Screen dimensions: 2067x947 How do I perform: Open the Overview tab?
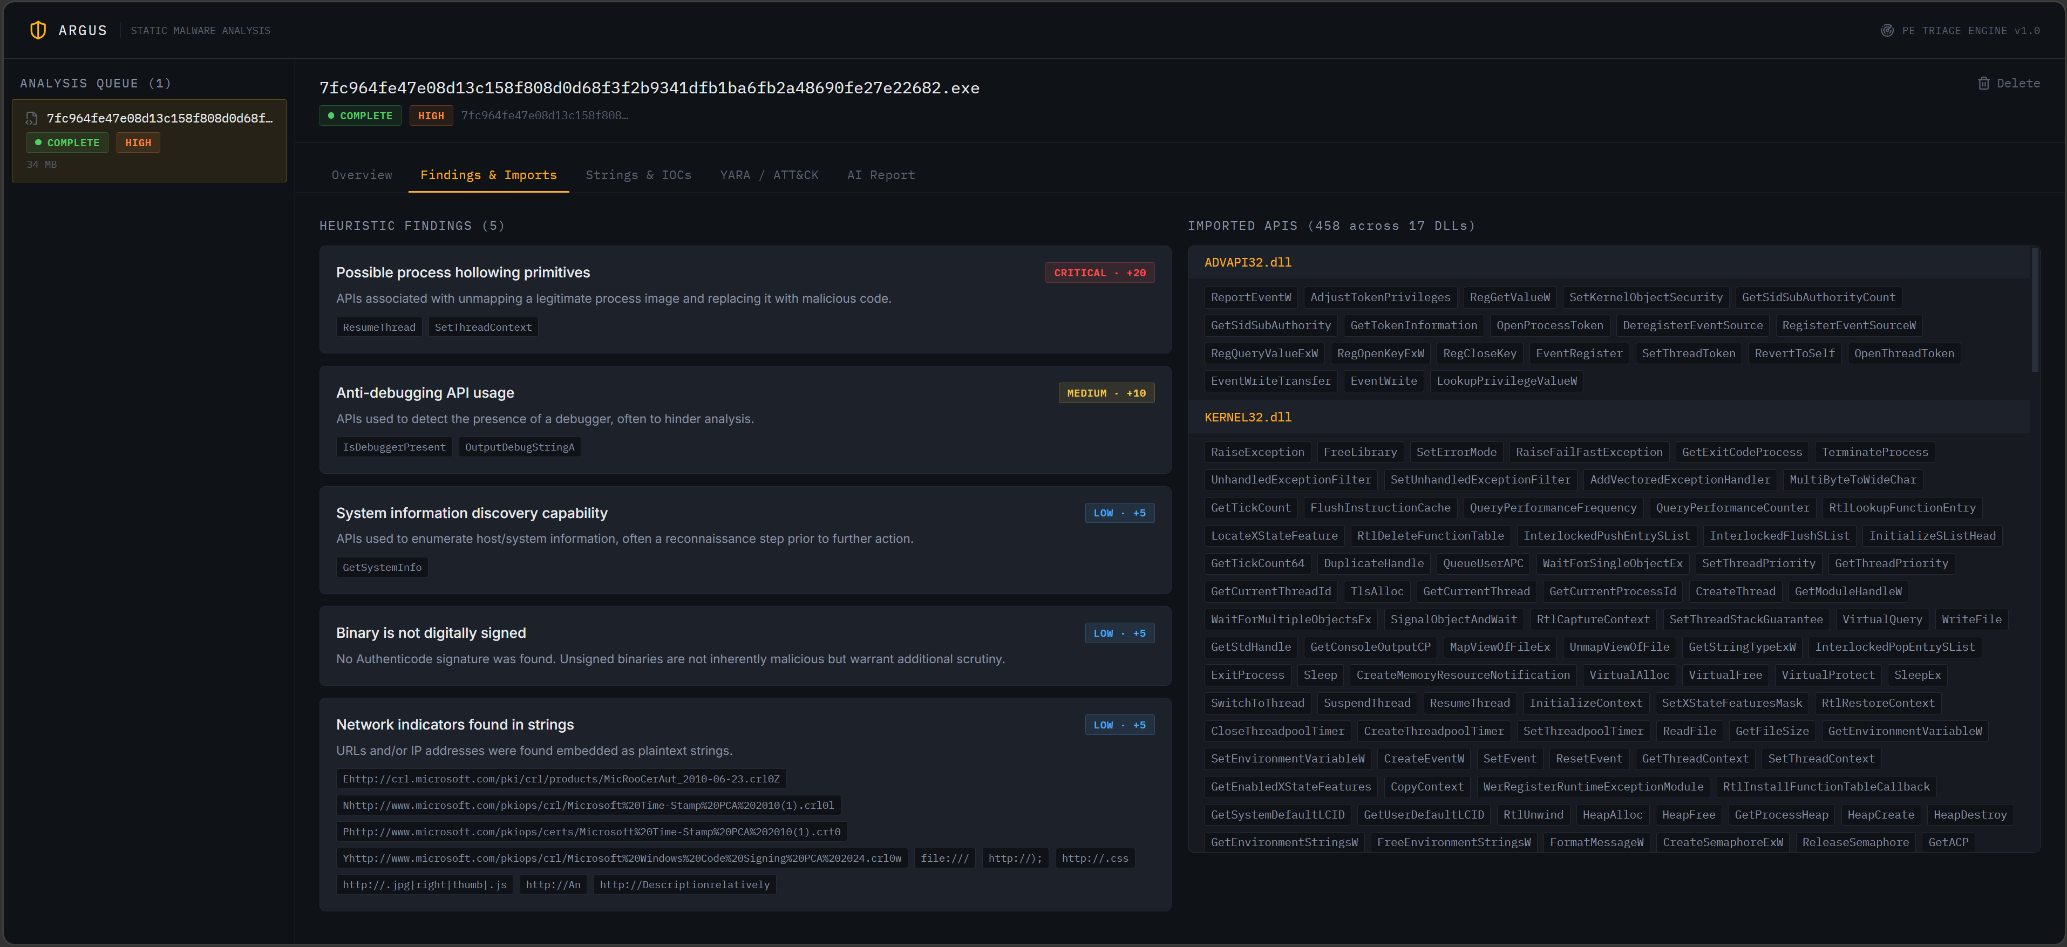[362, 175]
